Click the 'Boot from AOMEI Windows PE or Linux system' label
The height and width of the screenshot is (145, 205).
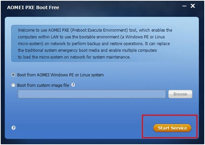point(61,75)
